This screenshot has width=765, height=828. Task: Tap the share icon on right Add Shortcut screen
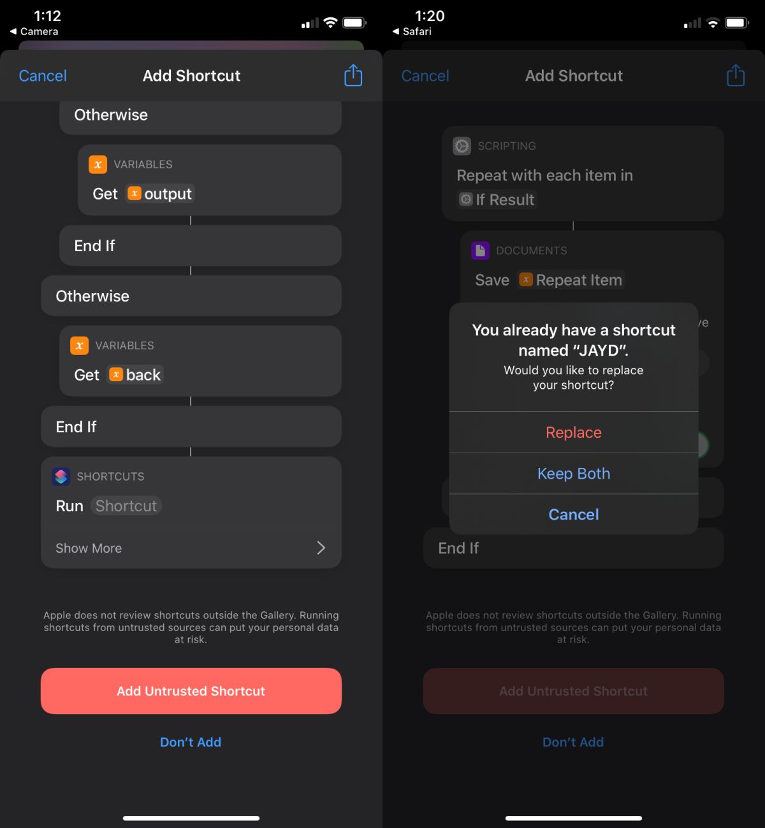(x=736, y=75)
